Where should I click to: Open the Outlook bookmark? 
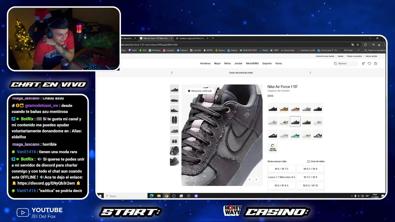[233, 50]
